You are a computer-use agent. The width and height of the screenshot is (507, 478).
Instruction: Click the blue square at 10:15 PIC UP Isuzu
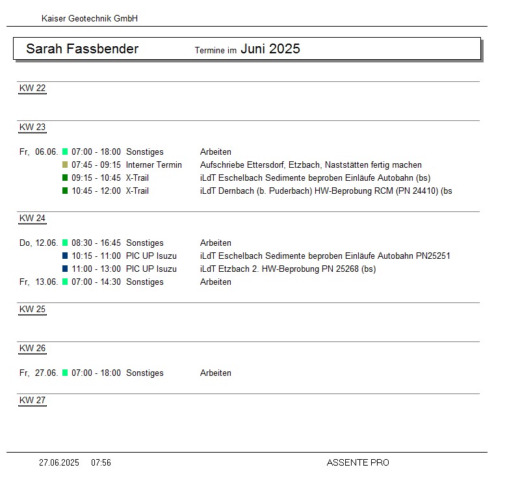[65, 256]
